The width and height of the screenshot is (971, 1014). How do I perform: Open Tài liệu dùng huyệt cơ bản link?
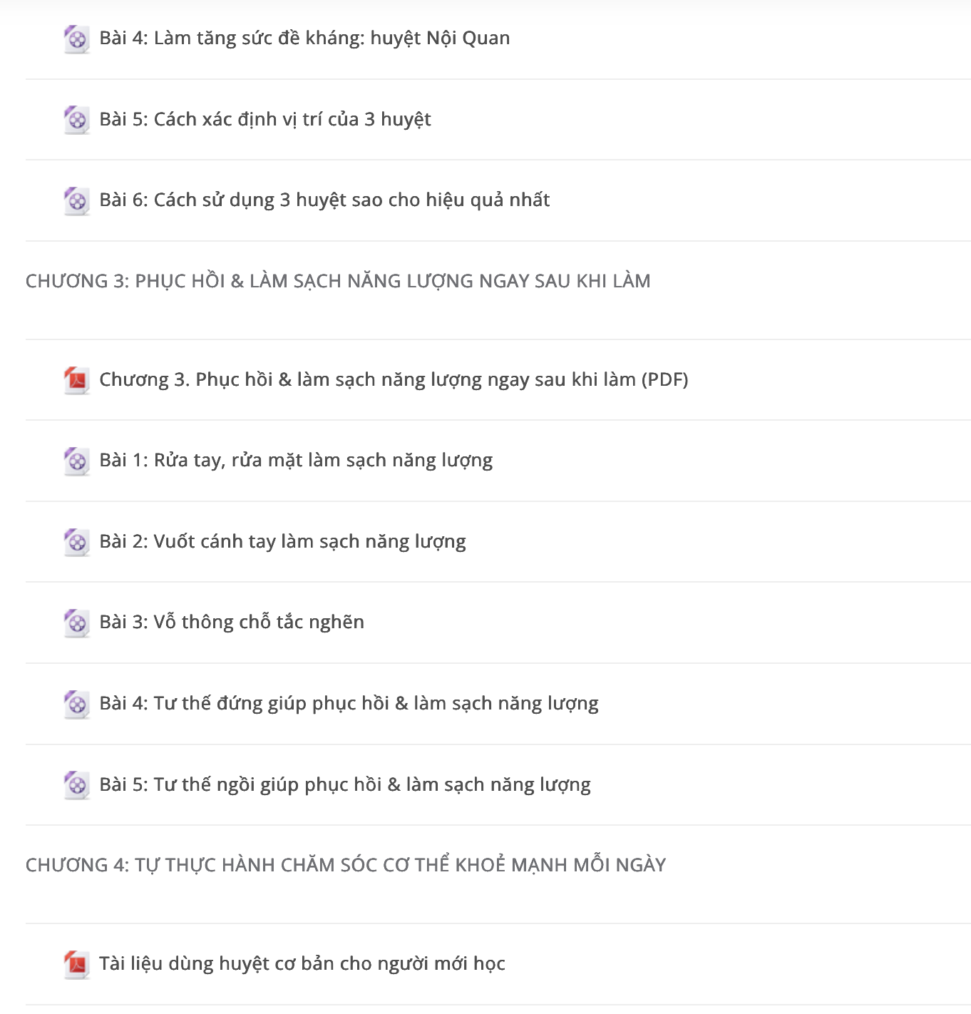pos(302,964)
